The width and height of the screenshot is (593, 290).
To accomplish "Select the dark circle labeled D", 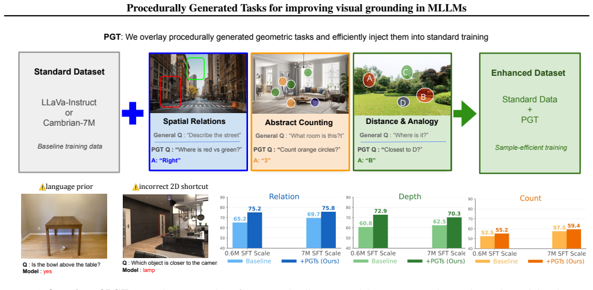I will click(x=403, y=102).
